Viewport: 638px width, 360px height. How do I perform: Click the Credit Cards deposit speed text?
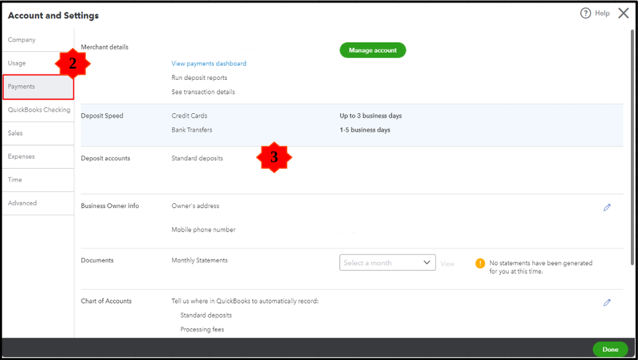click(189, 116)
